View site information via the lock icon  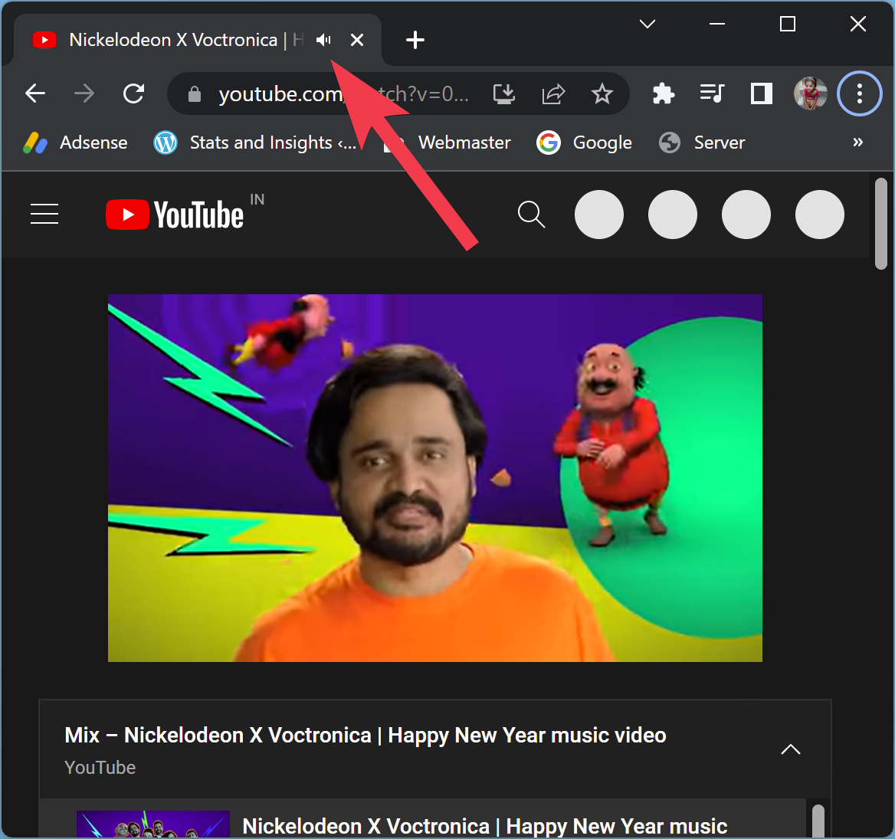pos(195,94)
